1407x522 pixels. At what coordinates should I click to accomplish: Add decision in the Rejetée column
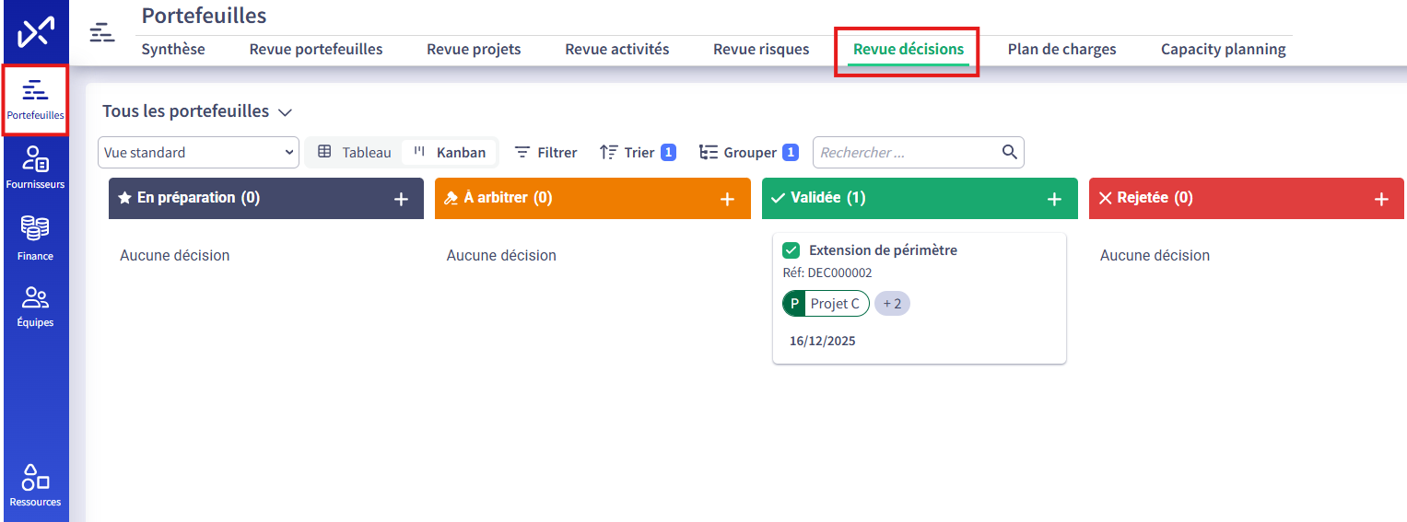click(x=1380, y=199)
